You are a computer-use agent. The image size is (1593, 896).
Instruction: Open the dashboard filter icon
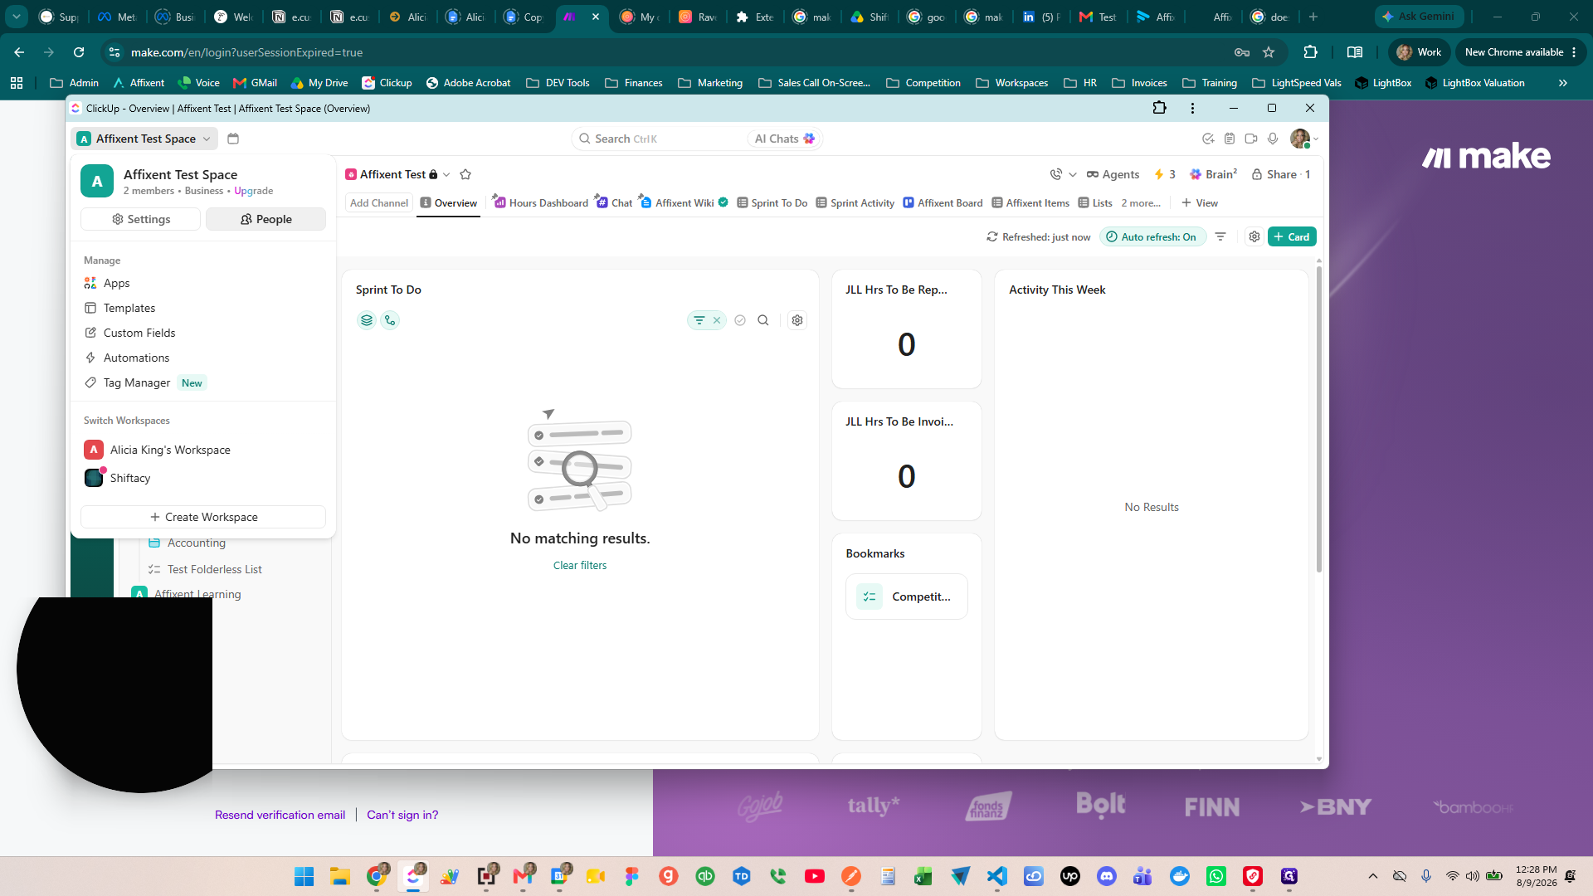pos(1220,236)
